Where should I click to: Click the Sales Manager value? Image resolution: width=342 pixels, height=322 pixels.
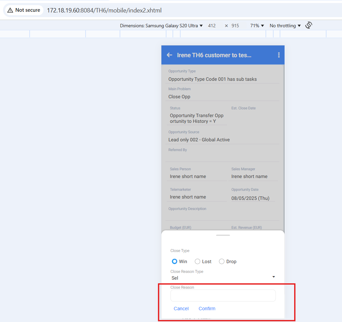point(249,176)
